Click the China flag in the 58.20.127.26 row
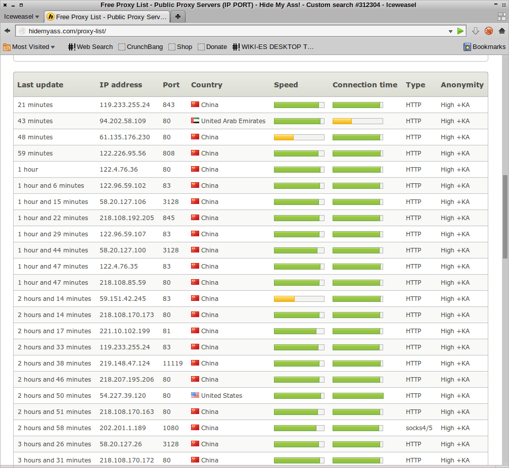The image size is (509, 468). click(x=195, y=443)
